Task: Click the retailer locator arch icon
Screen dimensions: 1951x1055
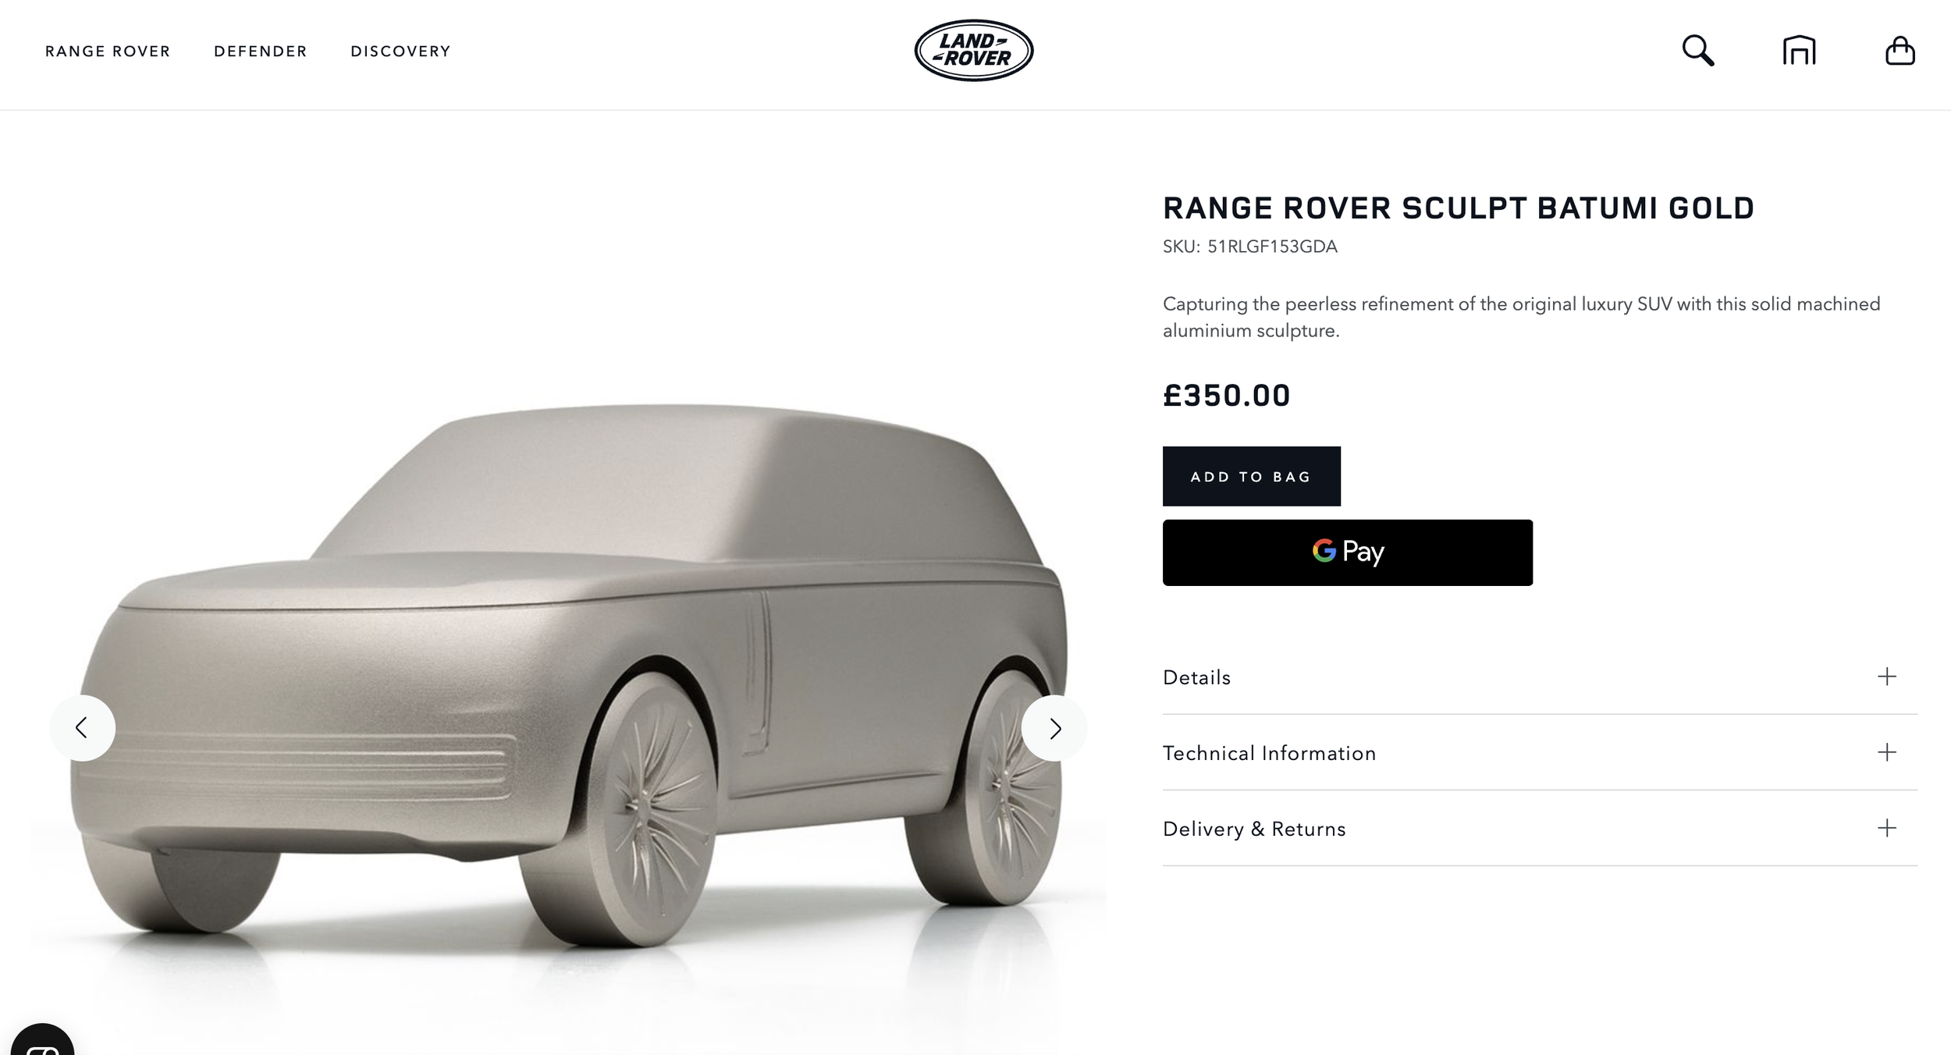Action: coord(1799,51)
